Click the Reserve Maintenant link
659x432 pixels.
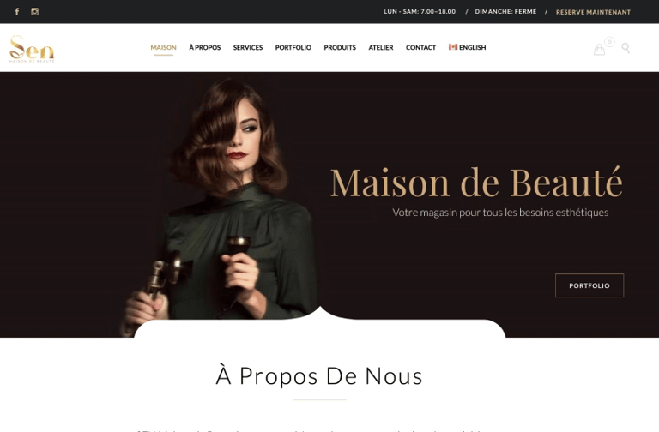click(593, 12)
